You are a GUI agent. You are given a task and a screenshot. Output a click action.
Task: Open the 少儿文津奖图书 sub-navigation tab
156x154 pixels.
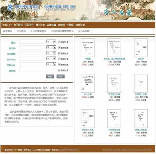[38, 31]
